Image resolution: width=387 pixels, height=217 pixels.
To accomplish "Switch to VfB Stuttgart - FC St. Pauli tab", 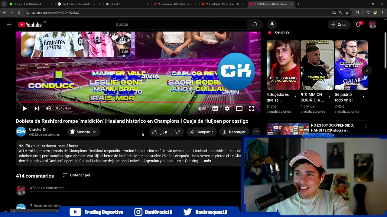I will point(223,4).
